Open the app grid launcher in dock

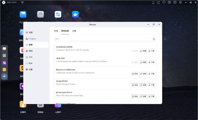tap(4, 56)
